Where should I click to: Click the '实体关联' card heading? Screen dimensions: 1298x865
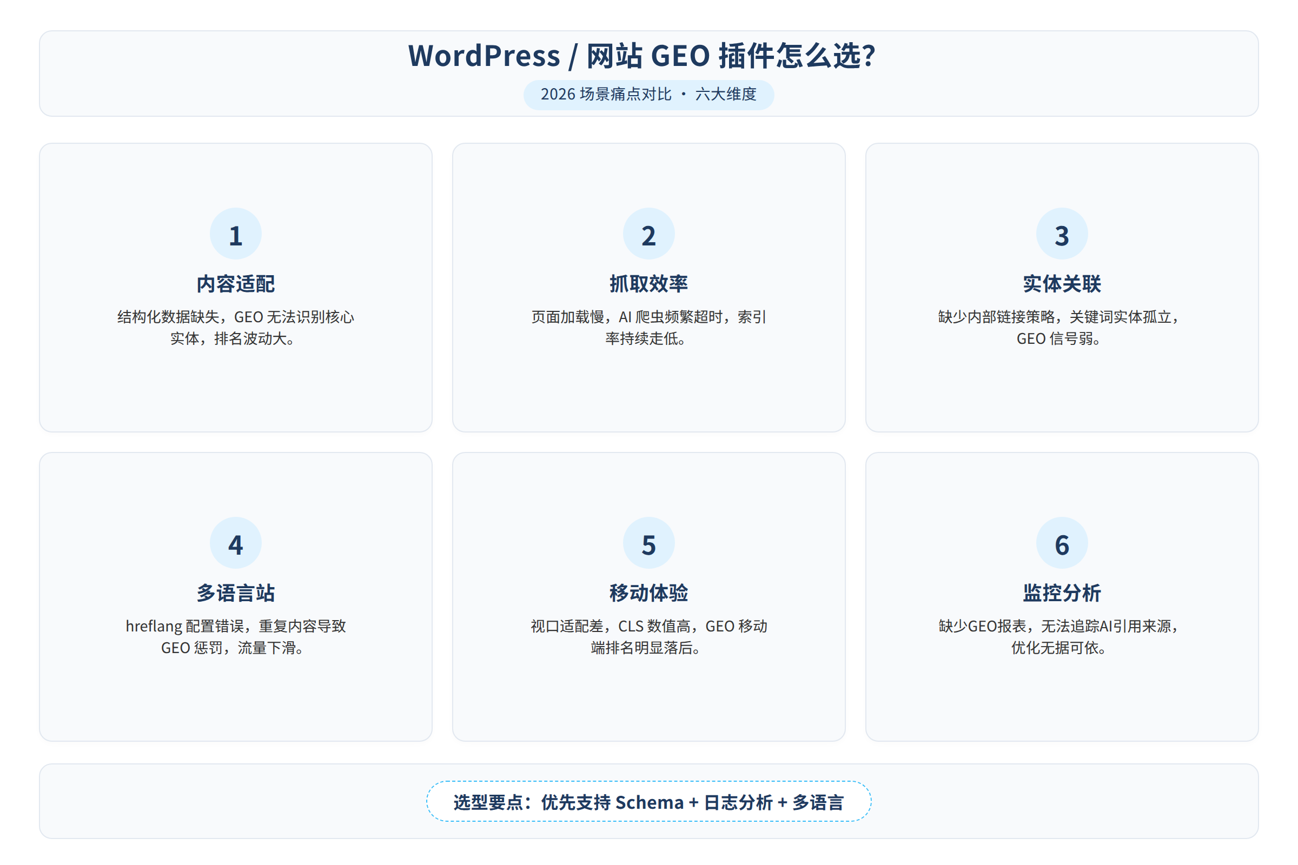(x=1062, y=283)
